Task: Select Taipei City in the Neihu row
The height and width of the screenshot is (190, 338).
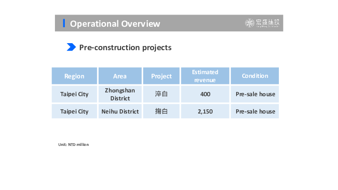Action: click(74, 112)
